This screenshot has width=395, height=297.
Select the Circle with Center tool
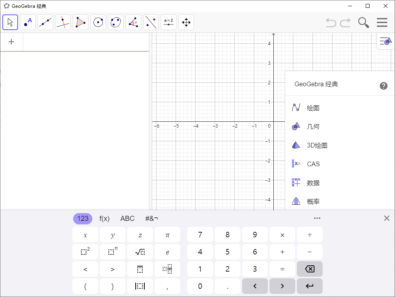coord(98,22)
